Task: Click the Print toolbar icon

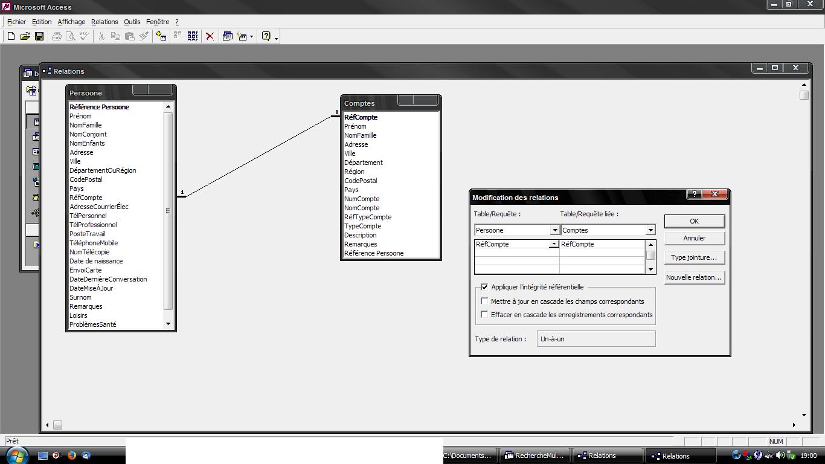Action: coord(57,36)
